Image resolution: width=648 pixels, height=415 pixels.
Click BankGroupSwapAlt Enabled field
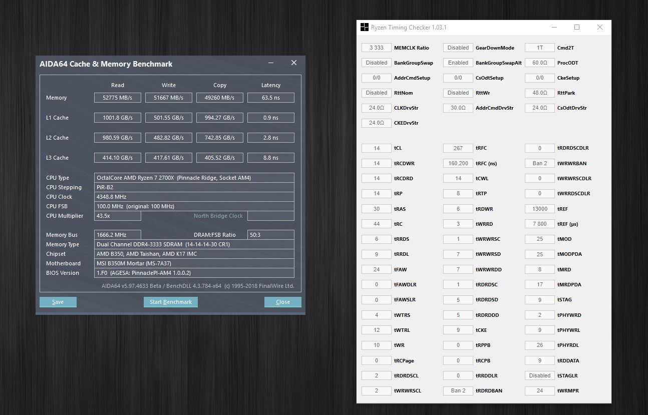pyautogui.click(x=458, y=63)
